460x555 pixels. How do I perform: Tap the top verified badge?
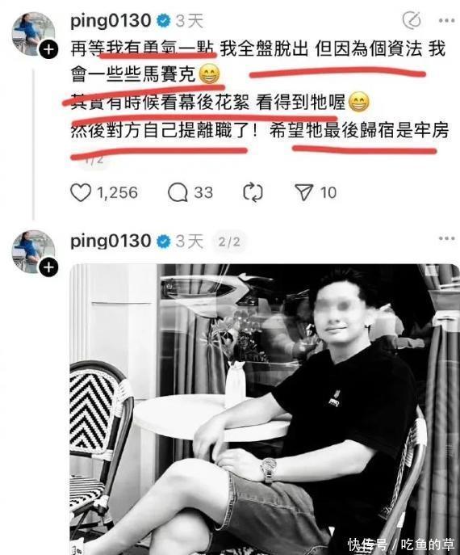(163, 21)
